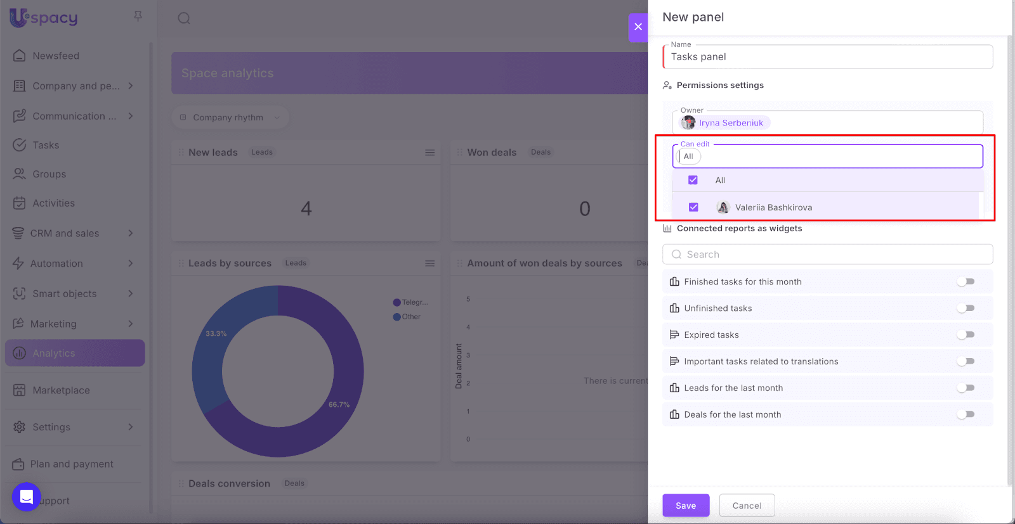Uncheck the All checkbox in Can edit list
The image size is (1015, 524).
[693, 181]
